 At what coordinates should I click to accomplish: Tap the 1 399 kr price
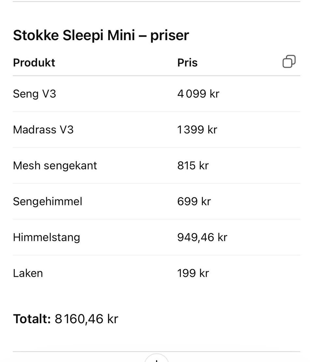click(197, 130)
